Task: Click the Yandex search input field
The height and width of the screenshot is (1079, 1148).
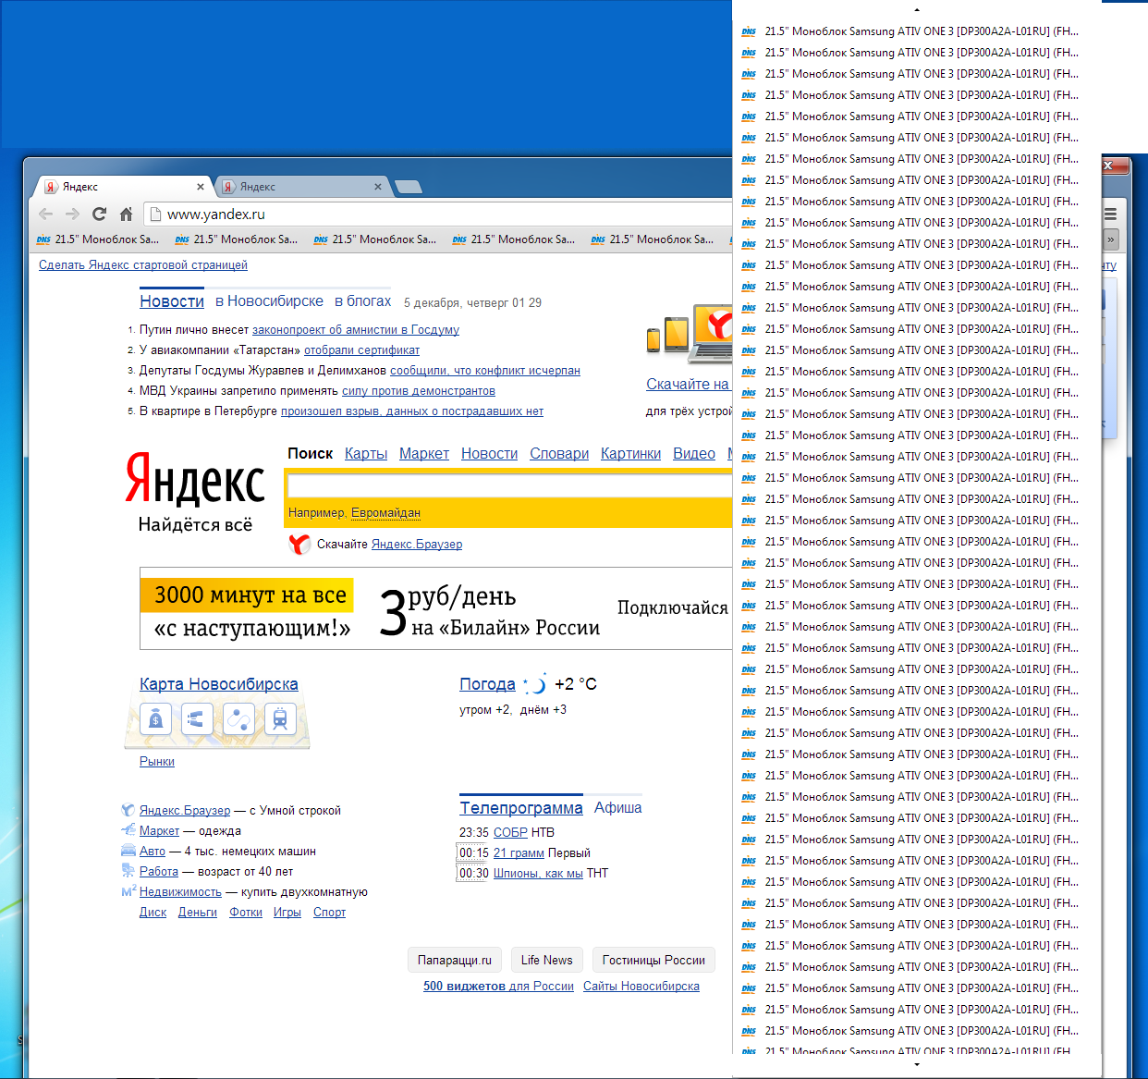Action: (509, 485)
